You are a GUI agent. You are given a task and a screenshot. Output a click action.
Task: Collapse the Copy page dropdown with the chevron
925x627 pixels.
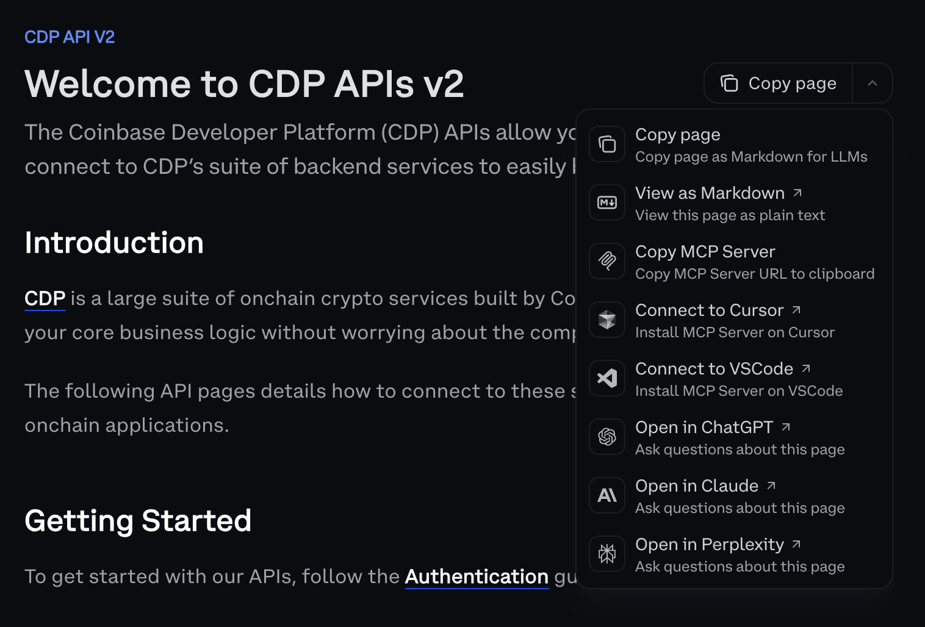tap(873, 83)
